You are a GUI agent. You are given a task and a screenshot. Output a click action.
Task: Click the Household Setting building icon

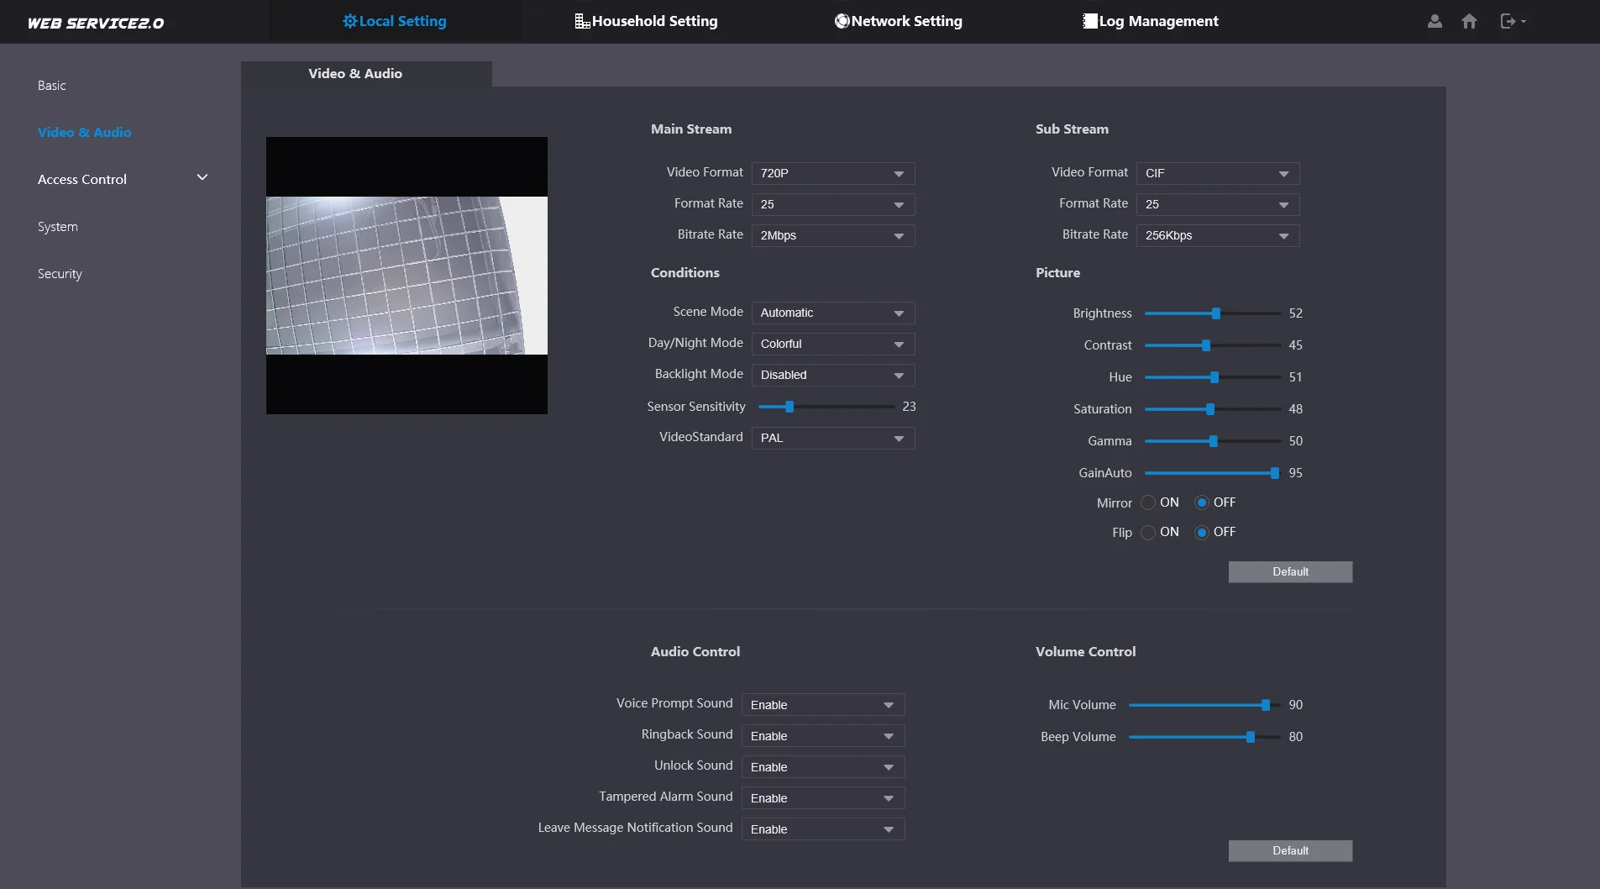pyautogui.click(x=582, y=21)
